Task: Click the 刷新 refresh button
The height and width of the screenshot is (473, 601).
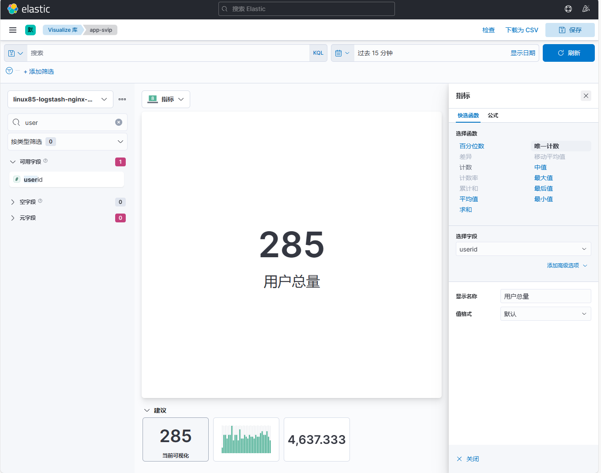Action: click(x=568, y=53)
